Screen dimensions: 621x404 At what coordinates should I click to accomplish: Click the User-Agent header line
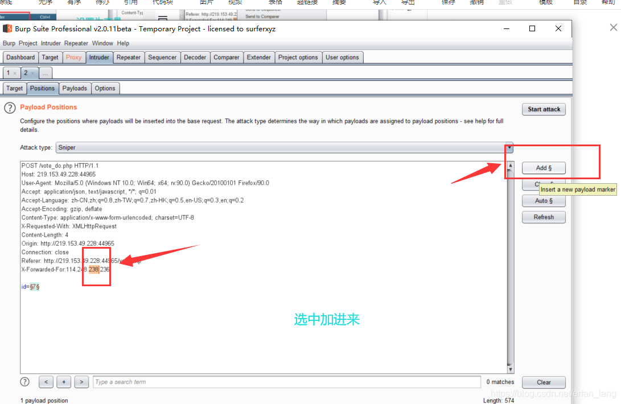(145, 183)
